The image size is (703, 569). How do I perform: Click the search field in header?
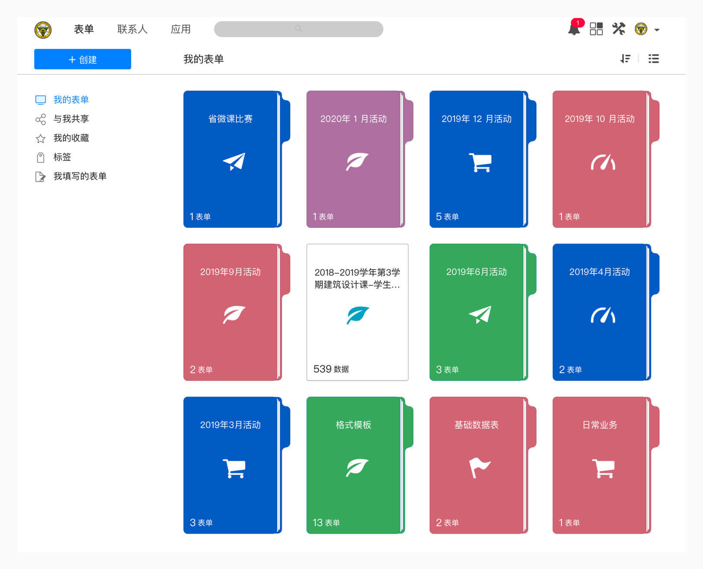pos(298,29)
